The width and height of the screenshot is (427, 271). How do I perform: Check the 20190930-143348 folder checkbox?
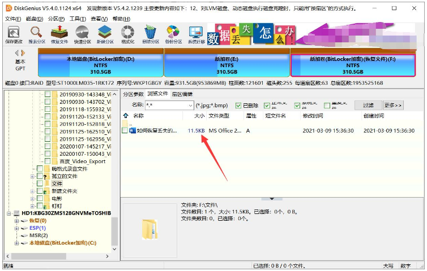coord(48,94)
